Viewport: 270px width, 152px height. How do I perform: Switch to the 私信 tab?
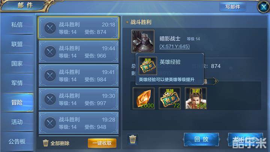pos(17,25)
